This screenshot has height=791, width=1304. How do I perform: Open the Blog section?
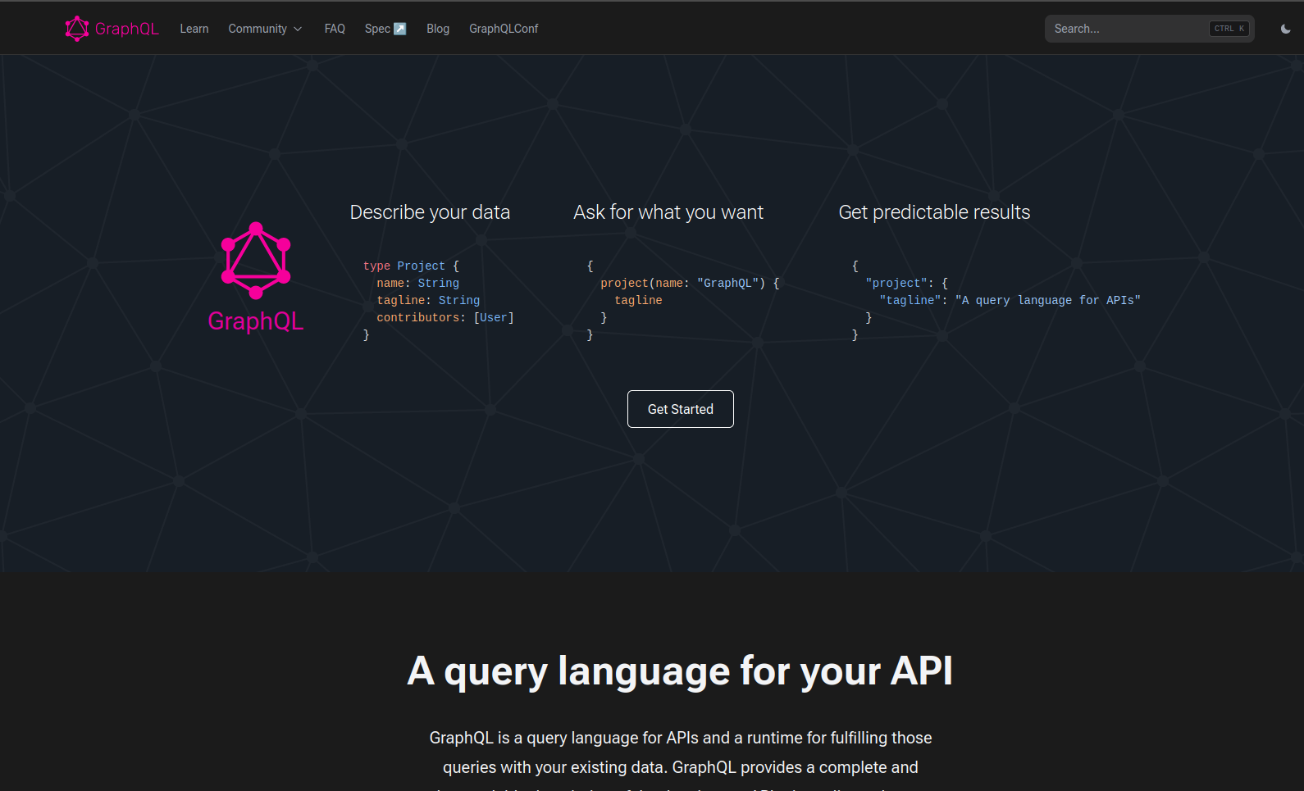pyautogui.click(x=438, y=29)
